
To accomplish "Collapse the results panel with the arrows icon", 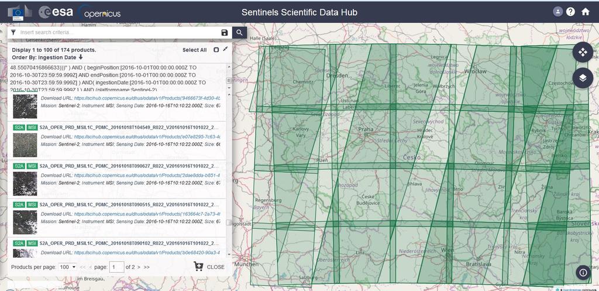I will coord(225,49).
